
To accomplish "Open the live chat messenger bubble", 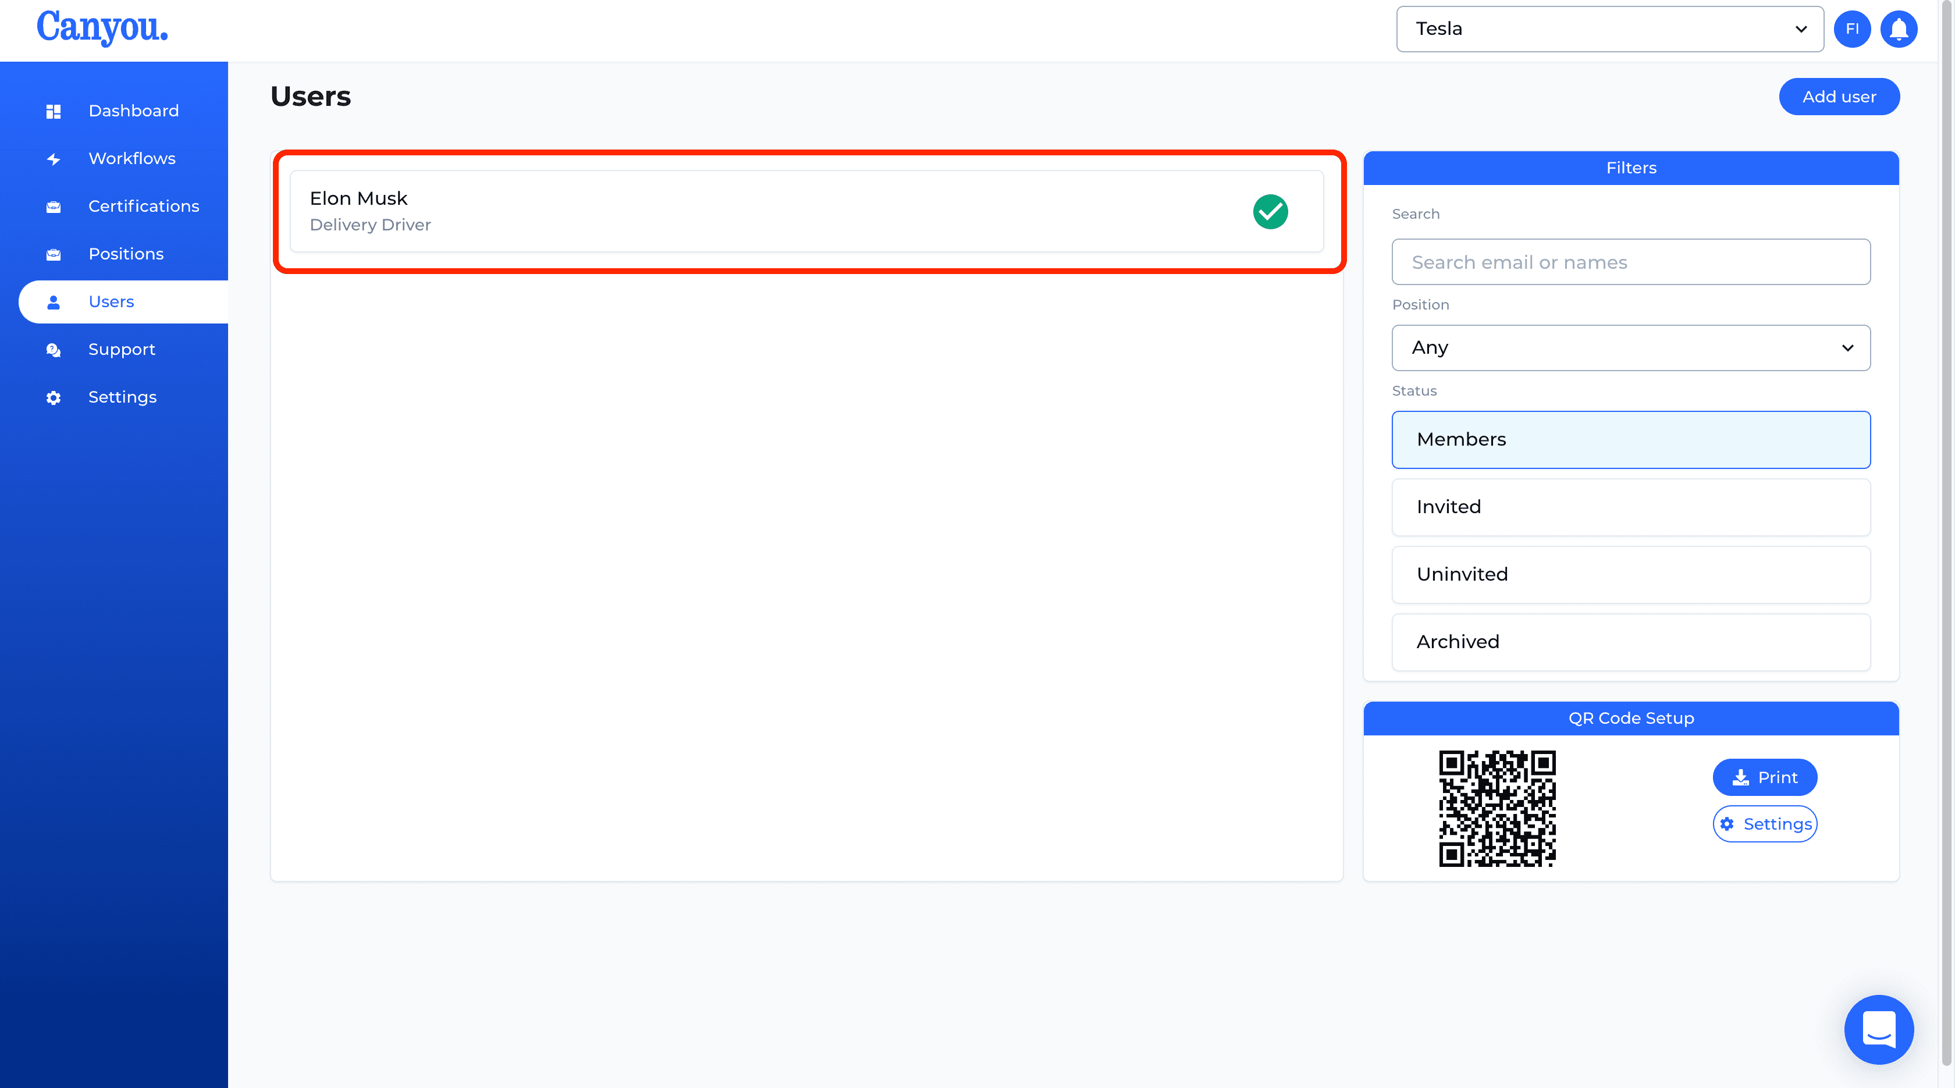I will [x=1879, y=1030].
